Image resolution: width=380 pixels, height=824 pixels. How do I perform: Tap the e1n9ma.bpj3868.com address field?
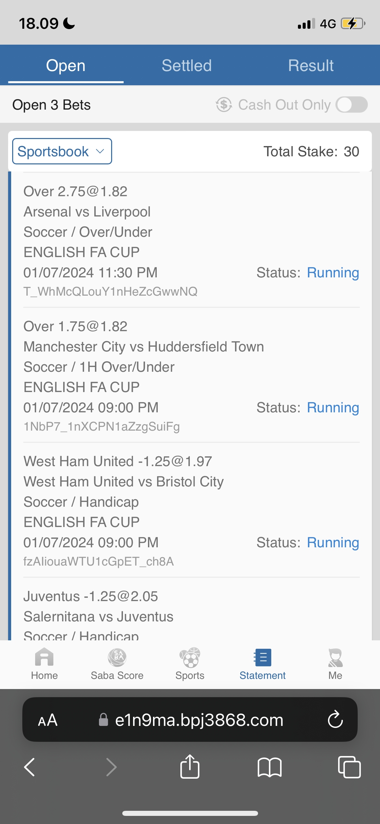(199, 719)
